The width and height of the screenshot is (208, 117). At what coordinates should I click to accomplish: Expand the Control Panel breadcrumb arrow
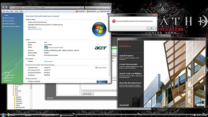(23, 8)
